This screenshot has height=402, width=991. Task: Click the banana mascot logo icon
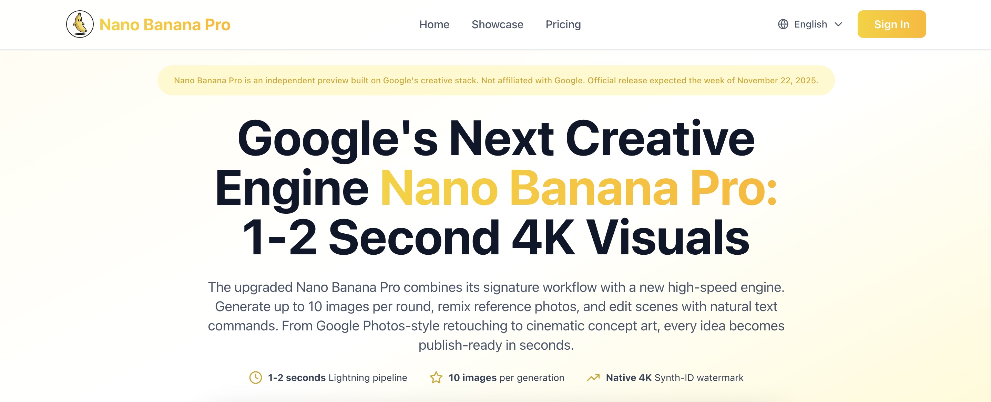click(x=80, y=24)
